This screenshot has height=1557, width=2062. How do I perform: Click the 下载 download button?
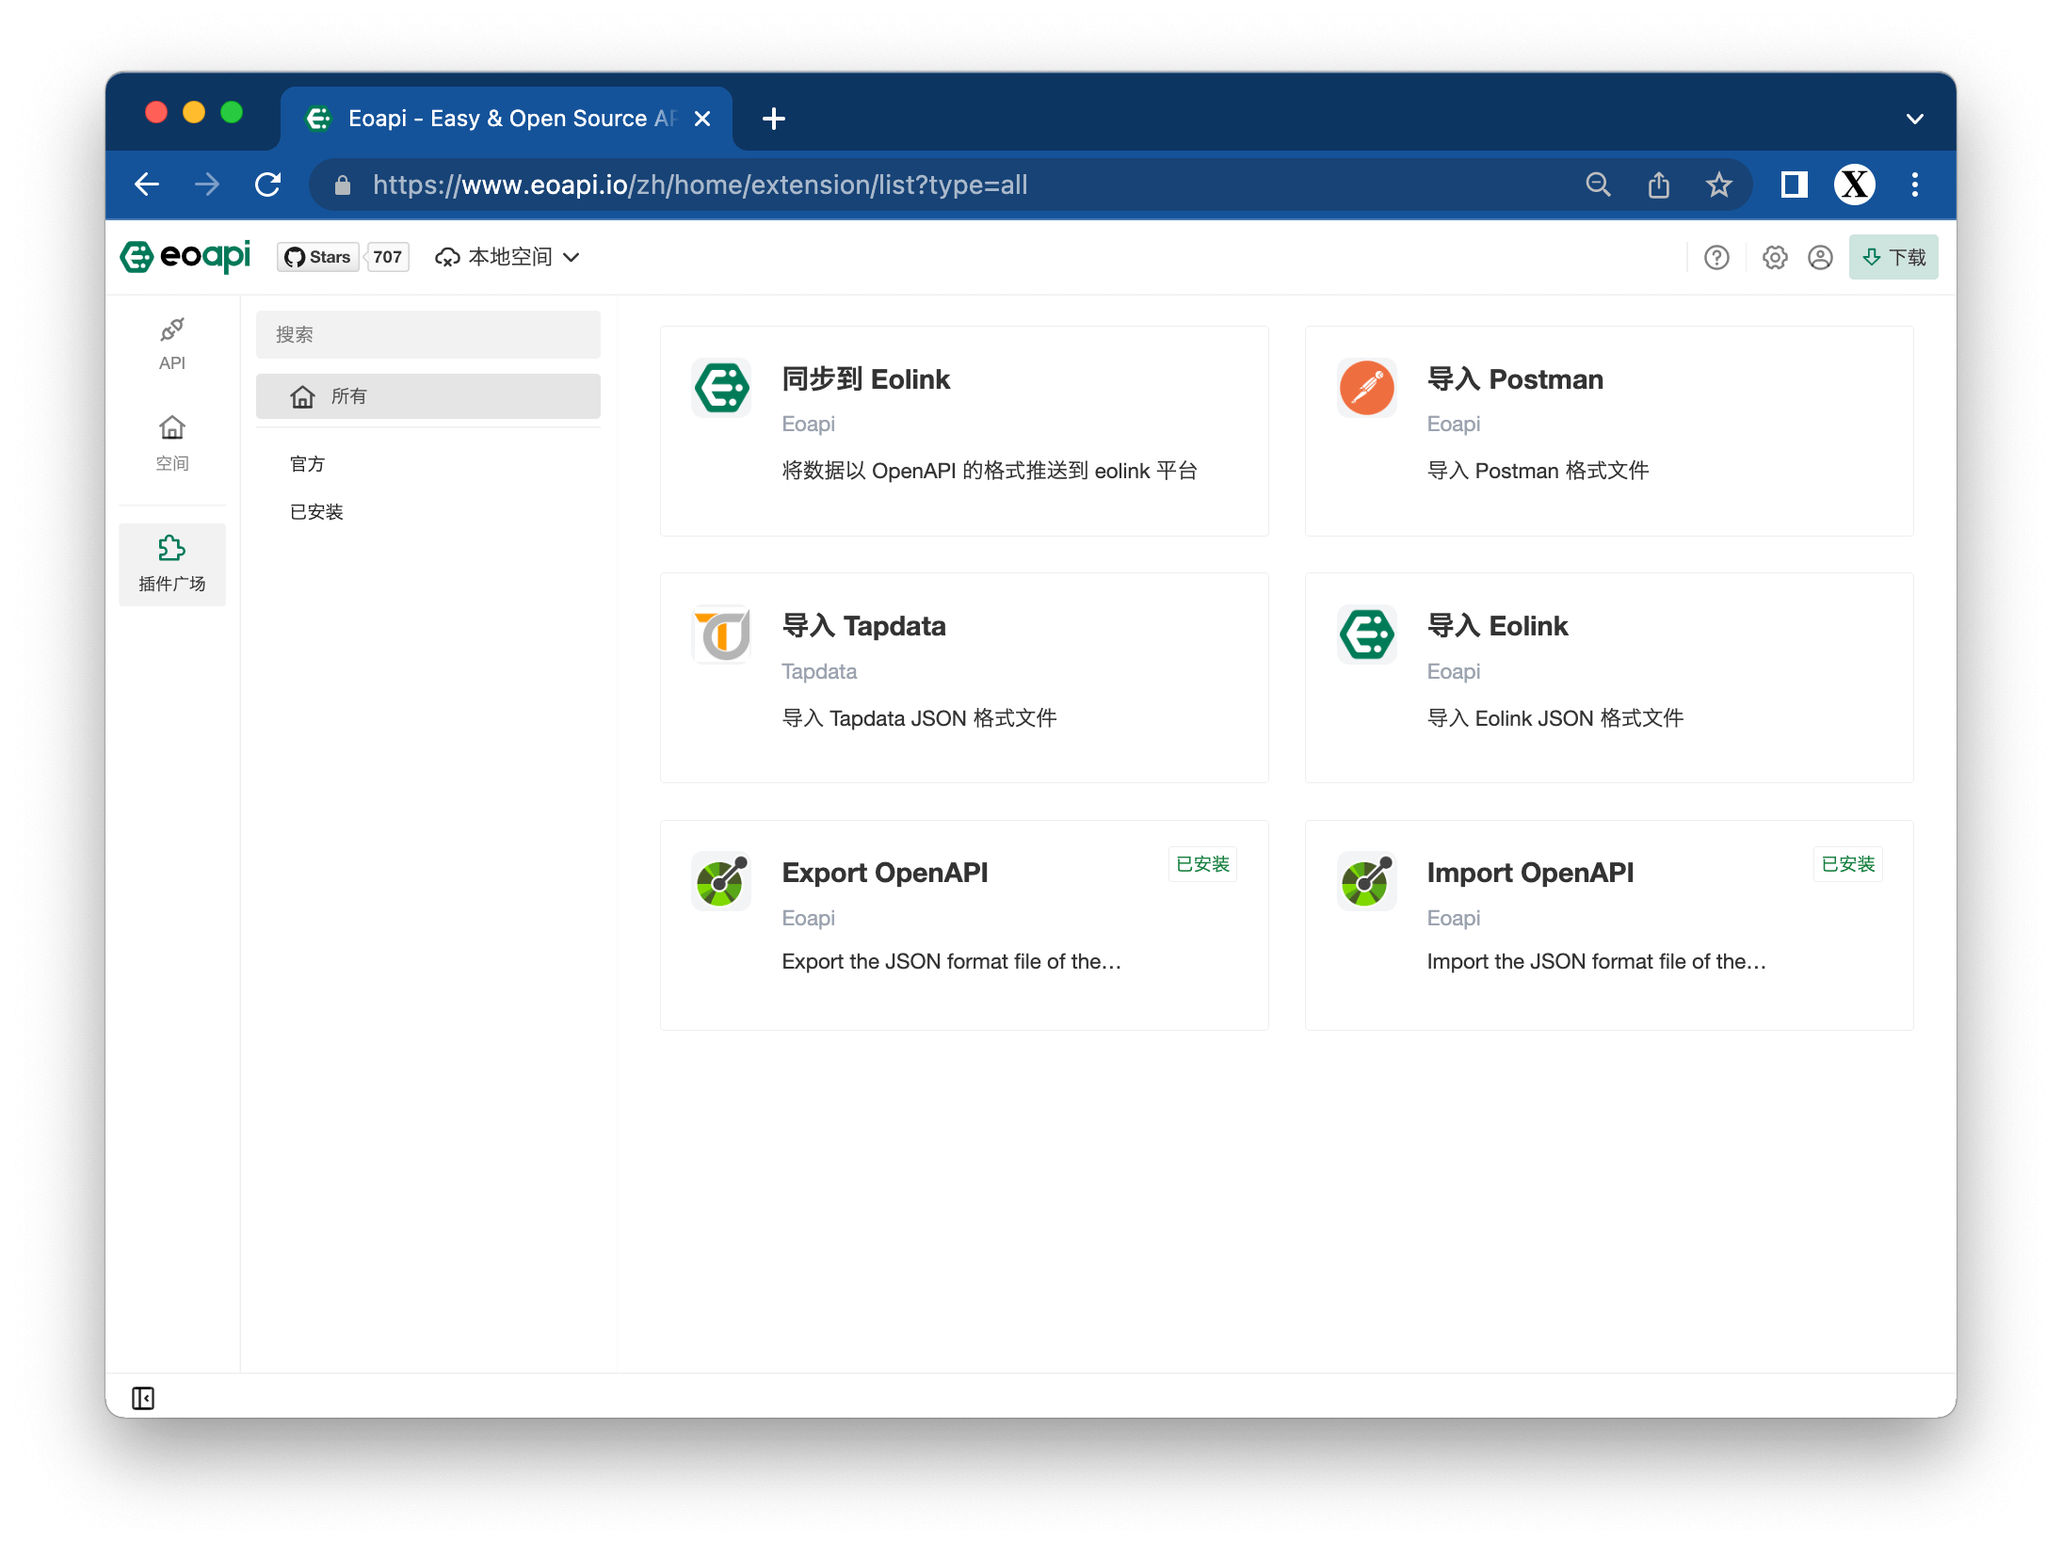coord(1893,257)
